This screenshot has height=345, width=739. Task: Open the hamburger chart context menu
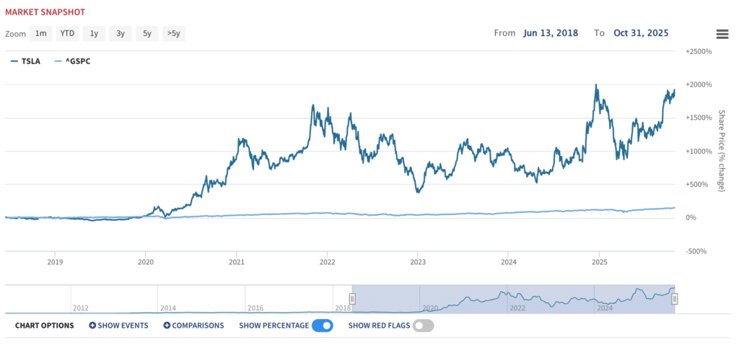coord(722,34)
